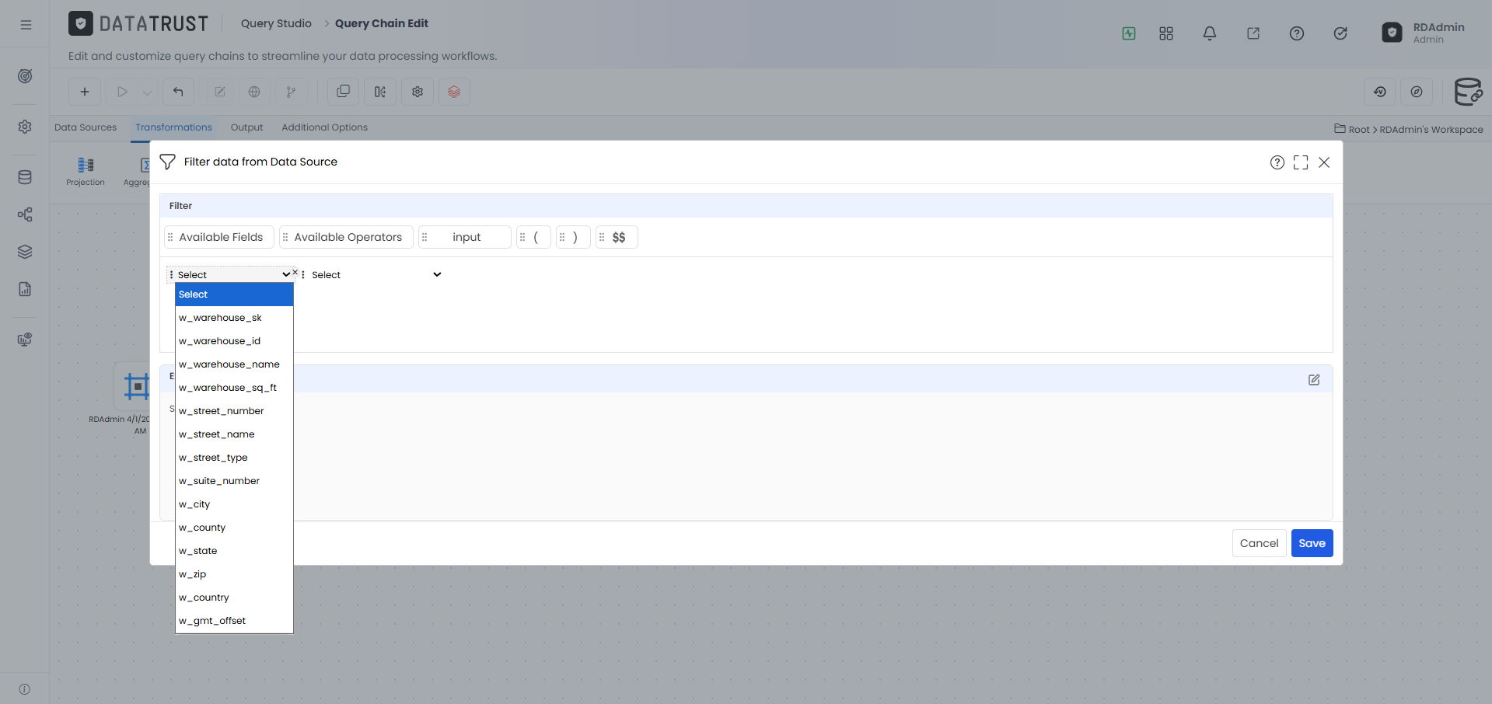
Task: Switch to the Transformations tab
Action: (x=173, y=127)
